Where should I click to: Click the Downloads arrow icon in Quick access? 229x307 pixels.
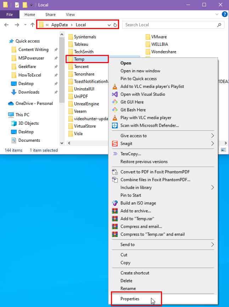point(14,92)
